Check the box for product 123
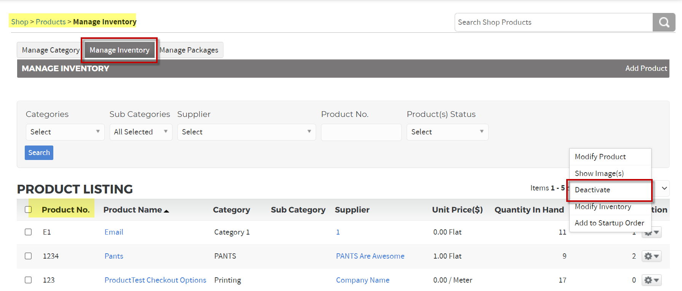Viewport: 682px width, 291px height. [28, 280]
